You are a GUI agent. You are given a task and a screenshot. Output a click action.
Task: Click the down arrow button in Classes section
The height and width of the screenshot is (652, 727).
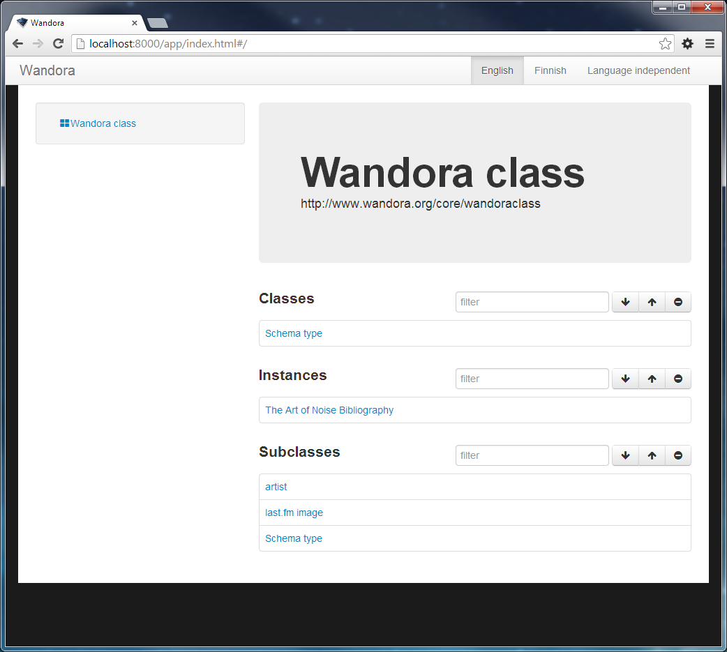[625, 302]
